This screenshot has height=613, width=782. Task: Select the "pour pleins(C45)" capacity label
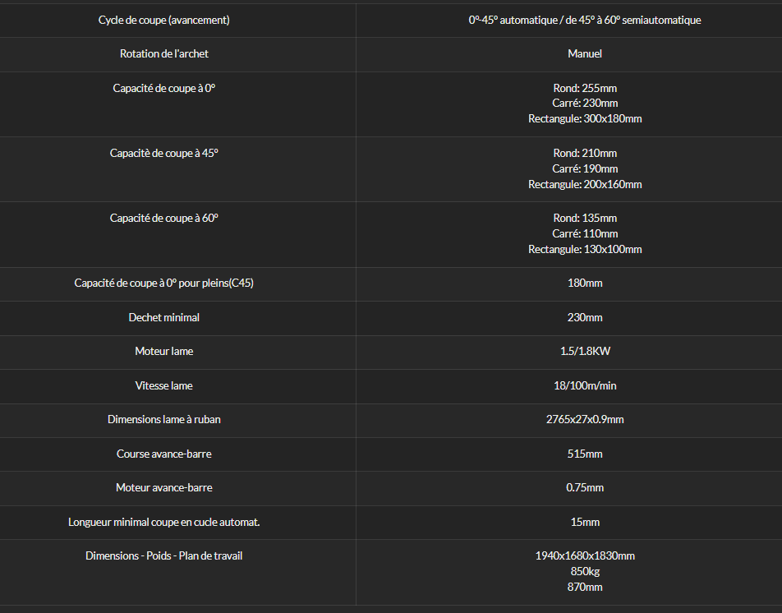point(163,283)
